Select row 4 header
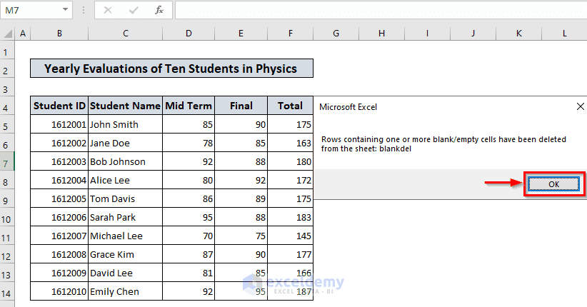Image resolution: width=587 pixels, height=307 pixels. [x=7, y=106]
